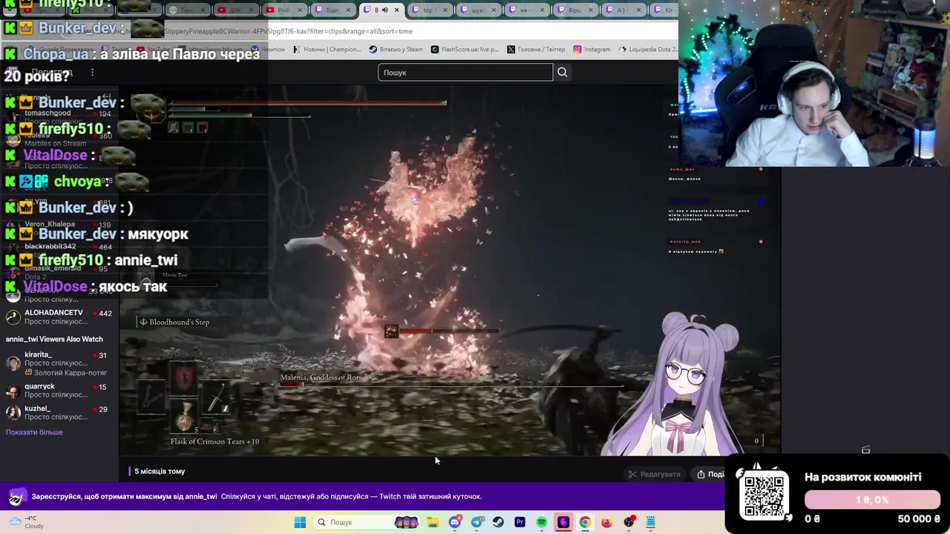The height and width of the screenshot is (534, 950).
Task: Open Google Chrome from the taskbar
Action: coord(585,522)
